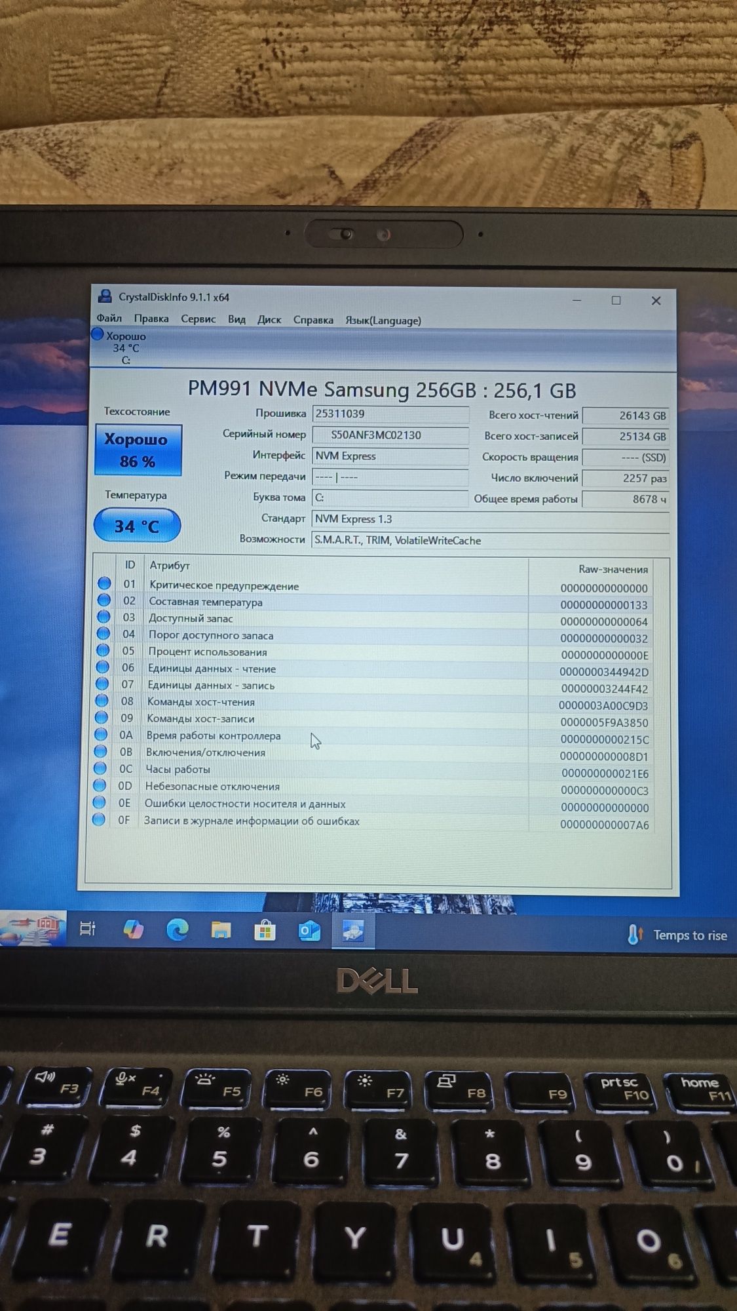
Task: Select raw value 000000000021E6
Action: pos(605,773)
